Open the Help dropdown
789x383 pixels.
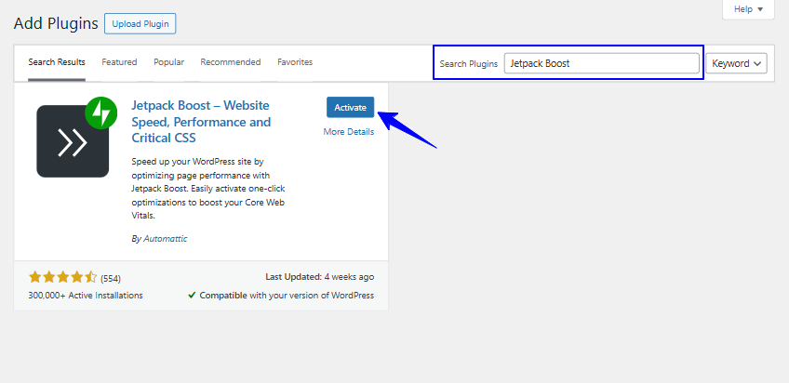pyautogui.click(x=748, y=9)
